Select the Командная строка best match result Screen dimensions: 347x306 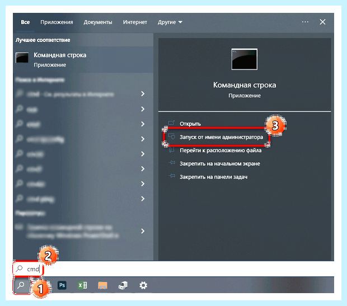(83, 60)
